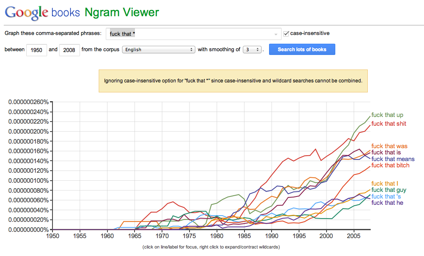Click the end year 2008 field

70,50
